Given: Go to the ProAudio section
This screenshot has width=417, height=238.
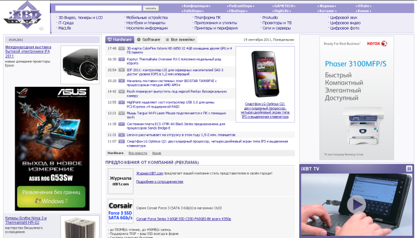Looking at the screenshot, I should pyautogui.click(x=270, y=18).
